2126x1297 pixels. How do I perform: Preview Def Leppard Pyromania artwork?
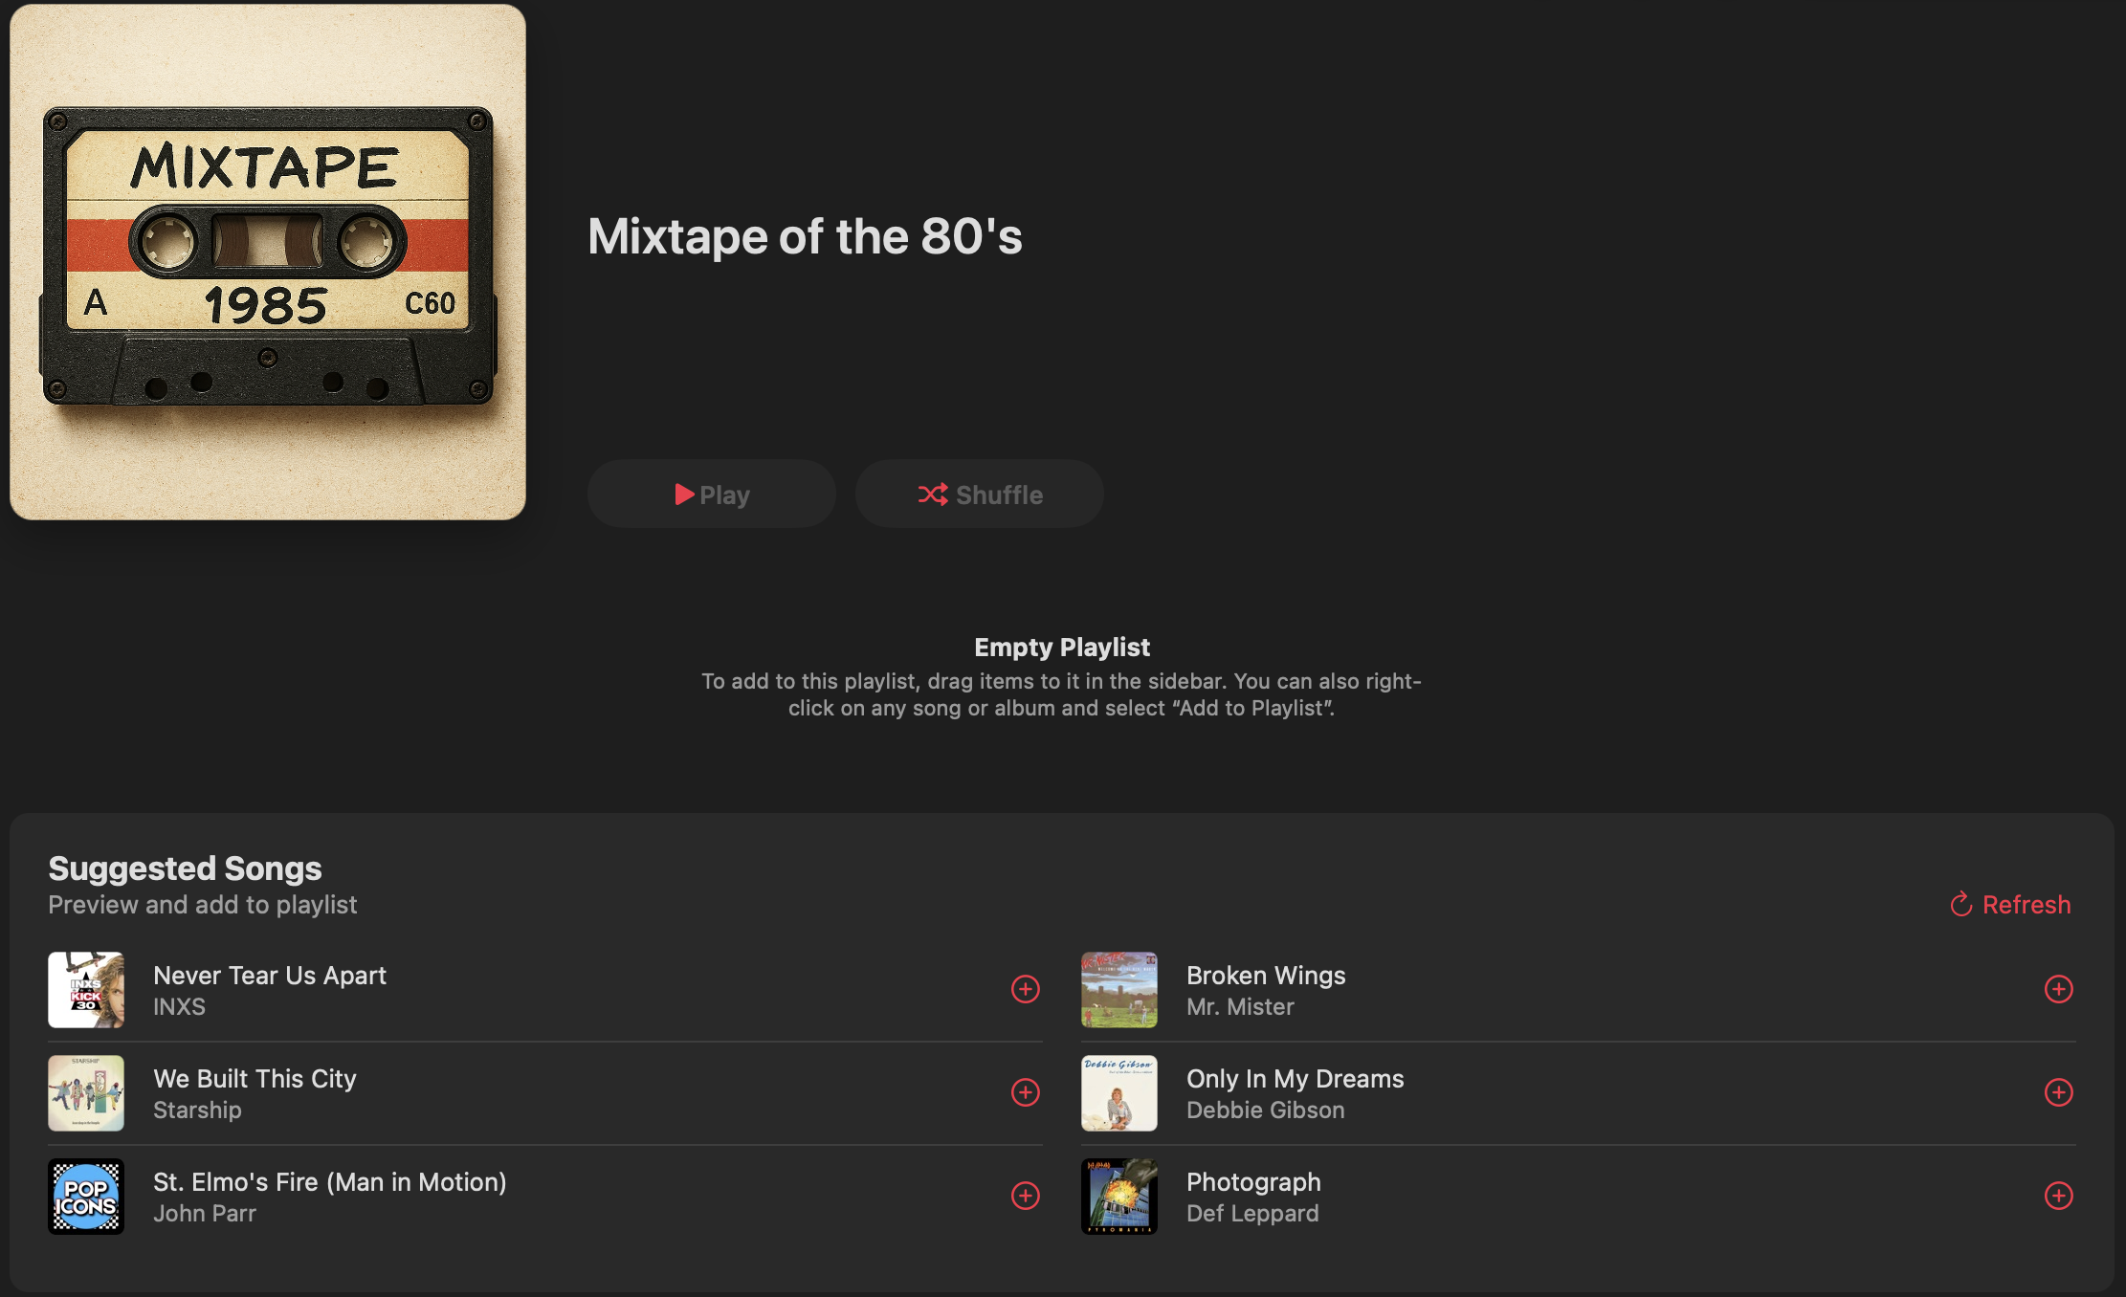pyautogui.click(x=1119, y=1197)
